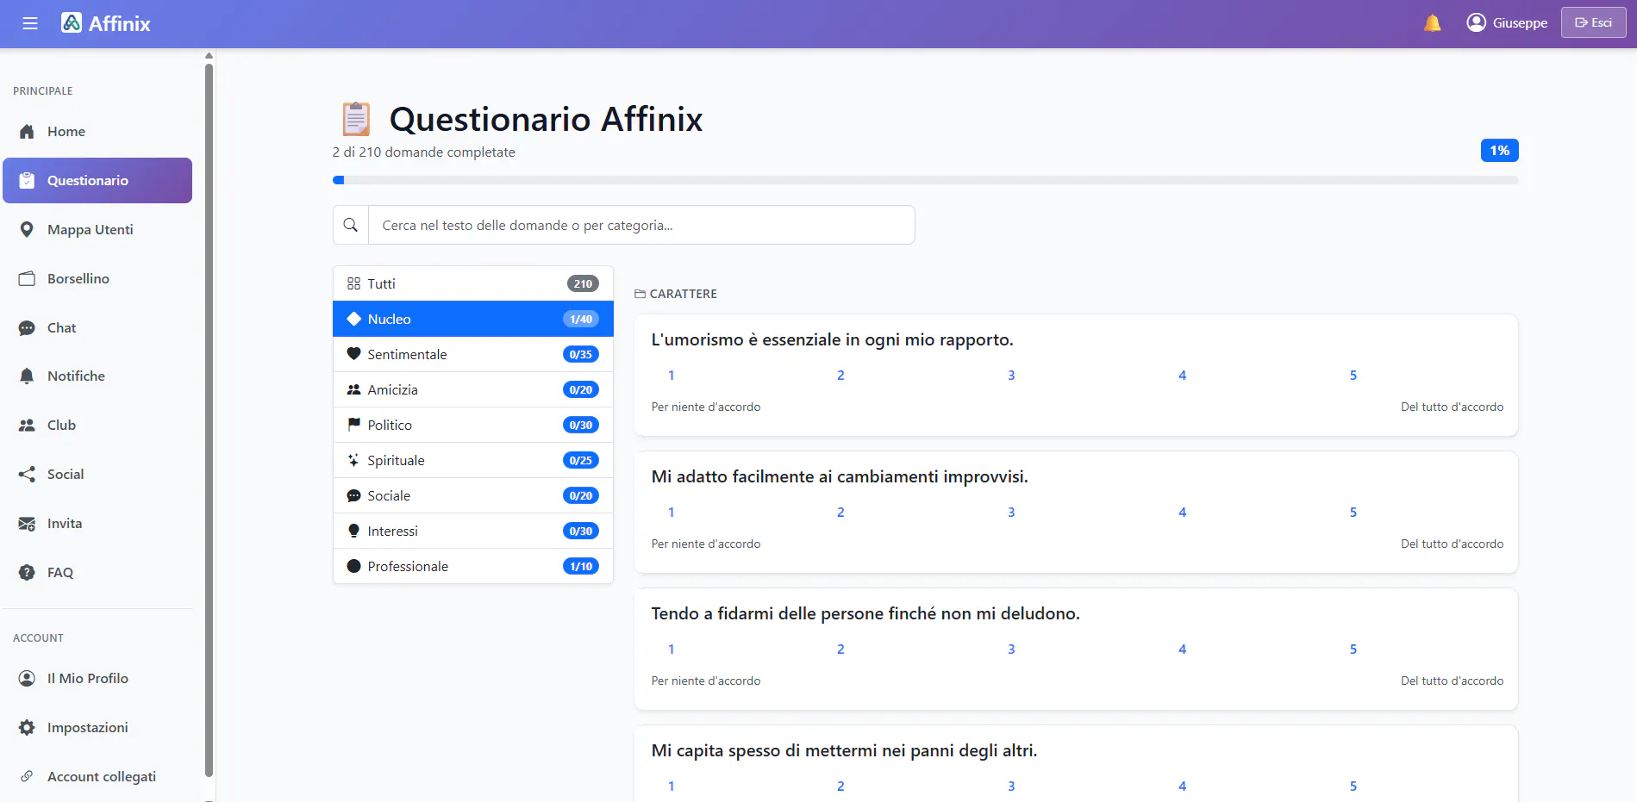The height and width of the screenshot is (802, 1637).
Task: Select 3 for the fidarmi delle persone question
Action: (1011, 650)
